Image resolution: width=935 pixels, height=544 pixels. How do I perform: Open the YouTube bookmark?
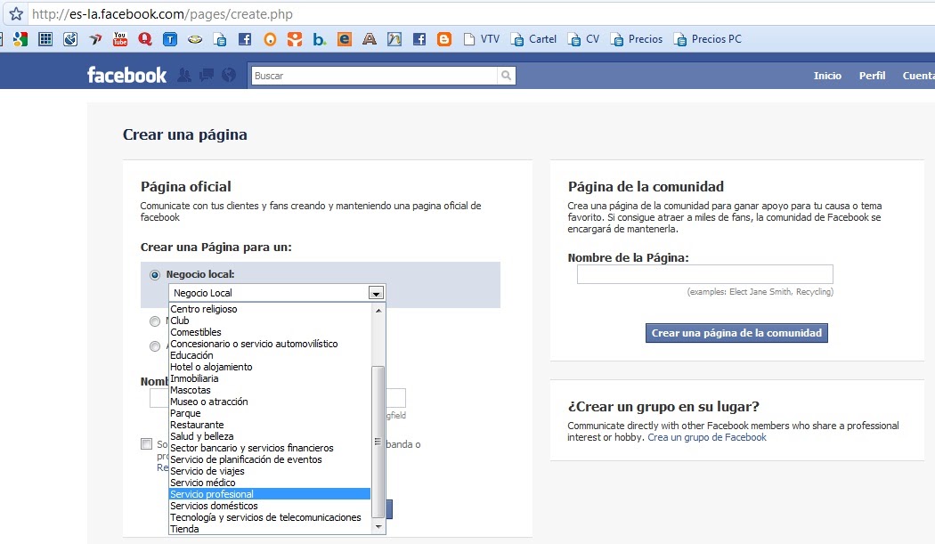coord(120,39)
